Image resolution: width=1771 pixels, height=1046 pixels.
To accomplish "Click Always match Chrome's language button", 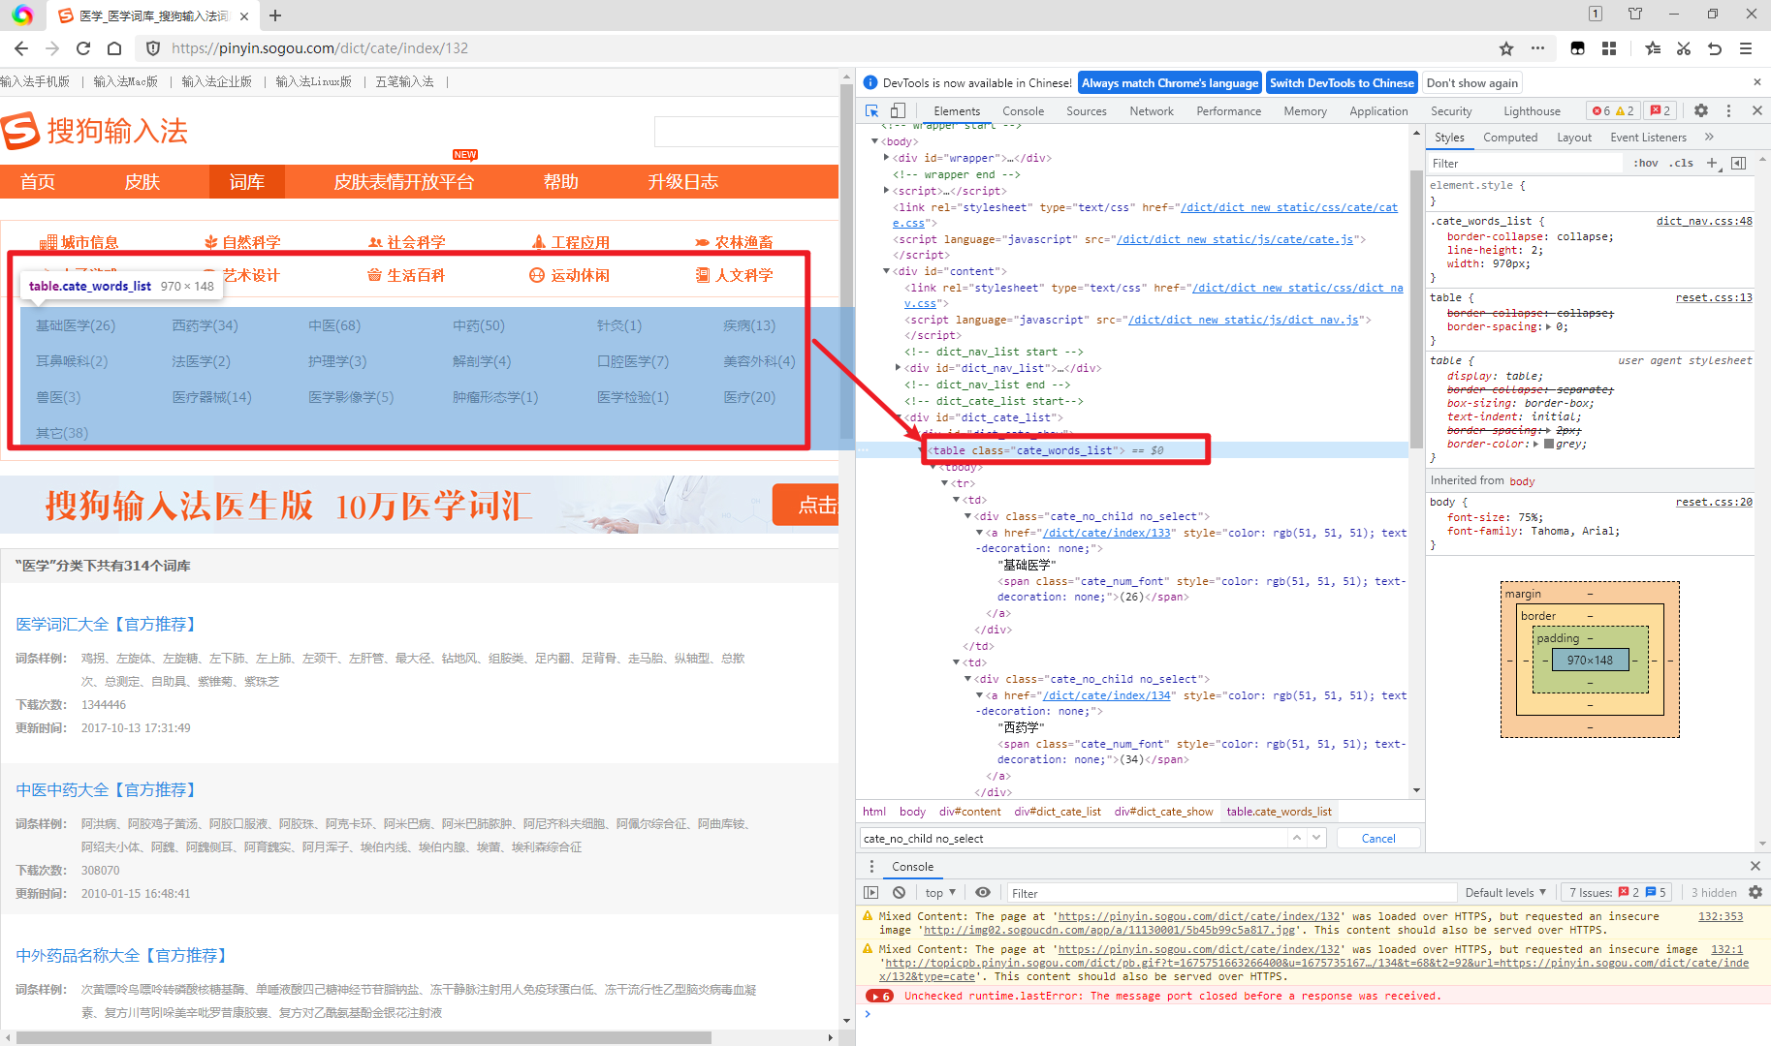I will point(1170,83).
